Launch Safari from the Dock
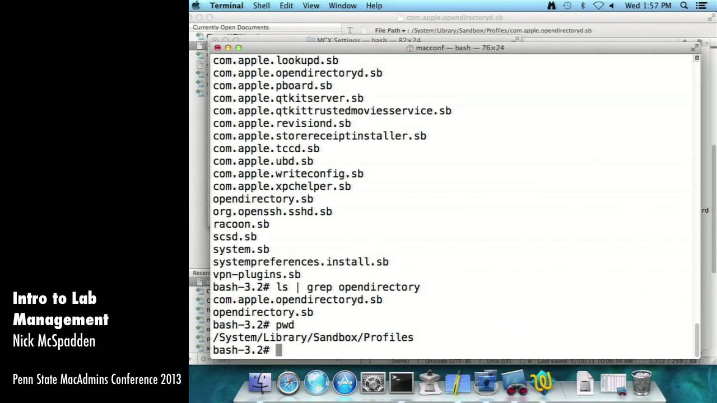Viewport: 717px width, 403px height. pyautogui.click(x=288, y=383)
